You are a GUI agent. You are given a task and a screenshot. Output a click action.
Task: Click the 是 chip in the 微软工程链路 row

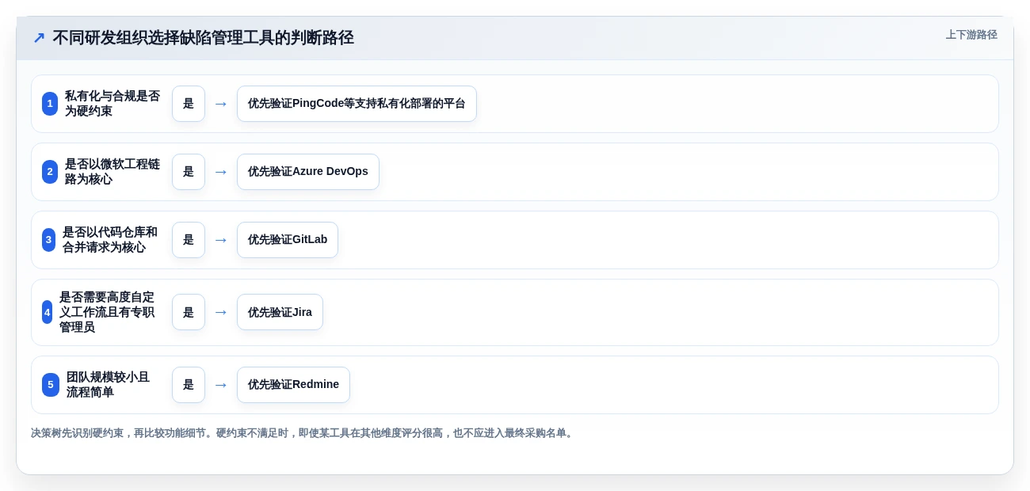[189, 172]
